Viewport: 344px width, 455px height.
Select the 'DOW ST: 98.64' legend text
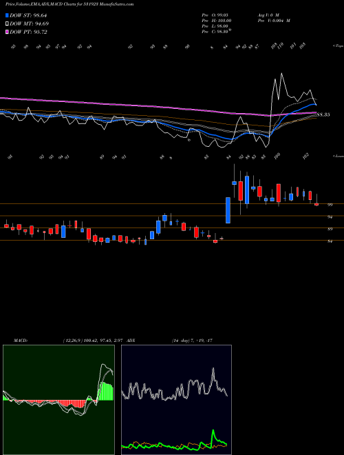click(x=28, y=15)
